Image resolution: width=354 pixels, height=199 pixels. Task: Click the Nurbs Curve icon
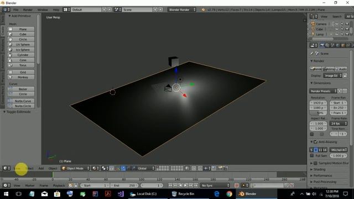(11, 101)
